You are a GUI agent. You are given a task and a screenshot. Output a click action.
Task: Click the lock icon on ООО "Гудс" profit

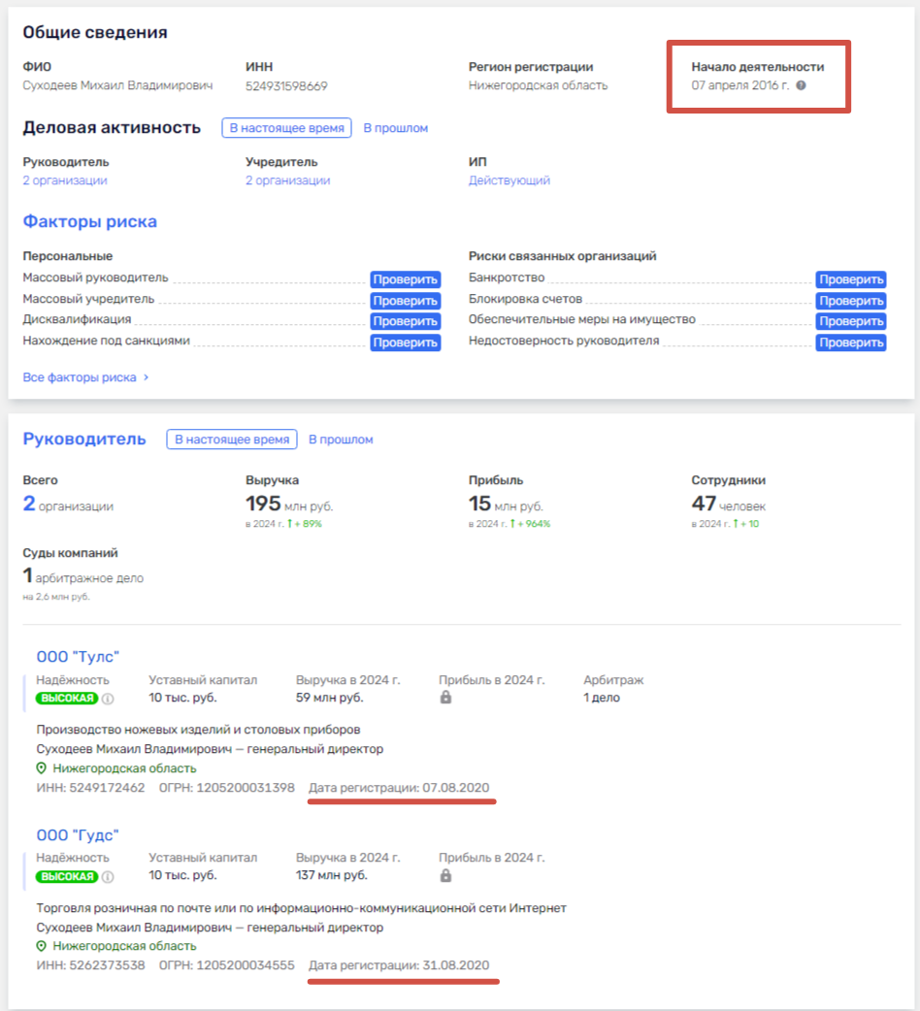pos(447,874)
